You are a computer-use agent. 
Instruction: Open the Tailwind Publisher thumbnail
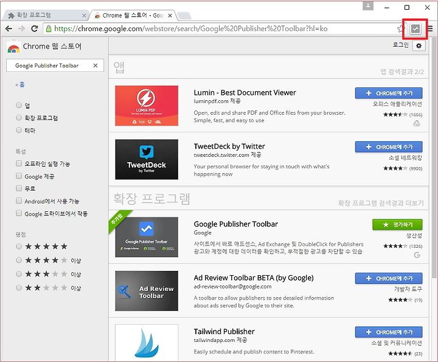tap(147, 343)
